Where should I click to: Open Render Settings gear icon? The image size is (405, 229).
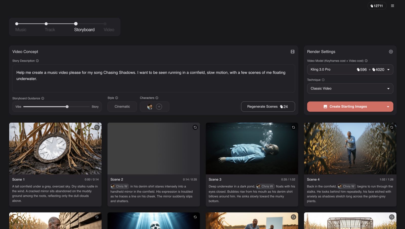click(391, 52)
